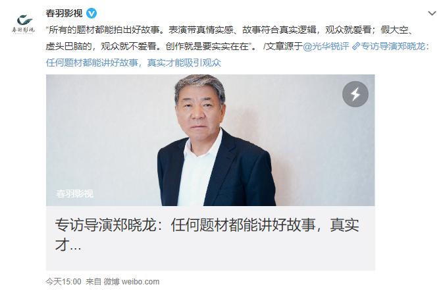Click the blue 任何题材都能讲好故事 link line
441x293 pixels.
pos(134,63)
